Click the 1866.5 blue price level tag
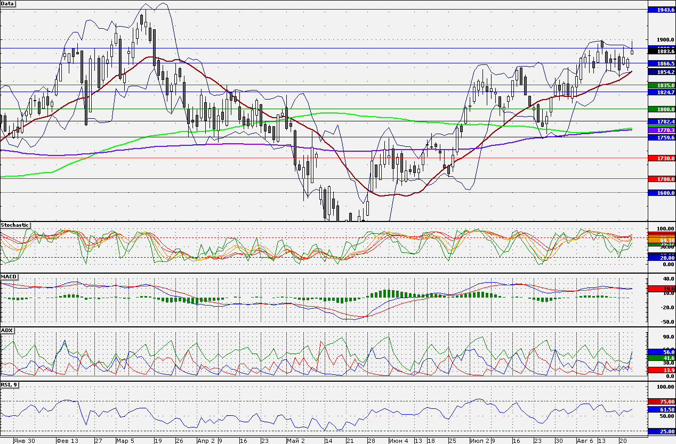The width and height of the screenshot is (676, 444). point(661,63)
